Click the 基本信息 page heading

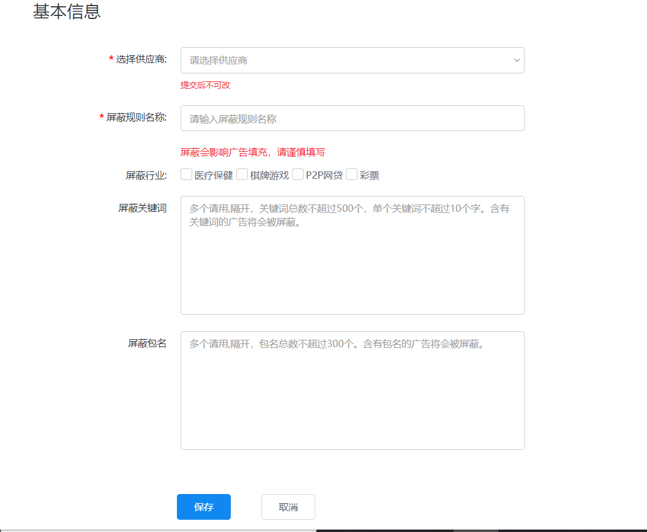pos(67,11)
